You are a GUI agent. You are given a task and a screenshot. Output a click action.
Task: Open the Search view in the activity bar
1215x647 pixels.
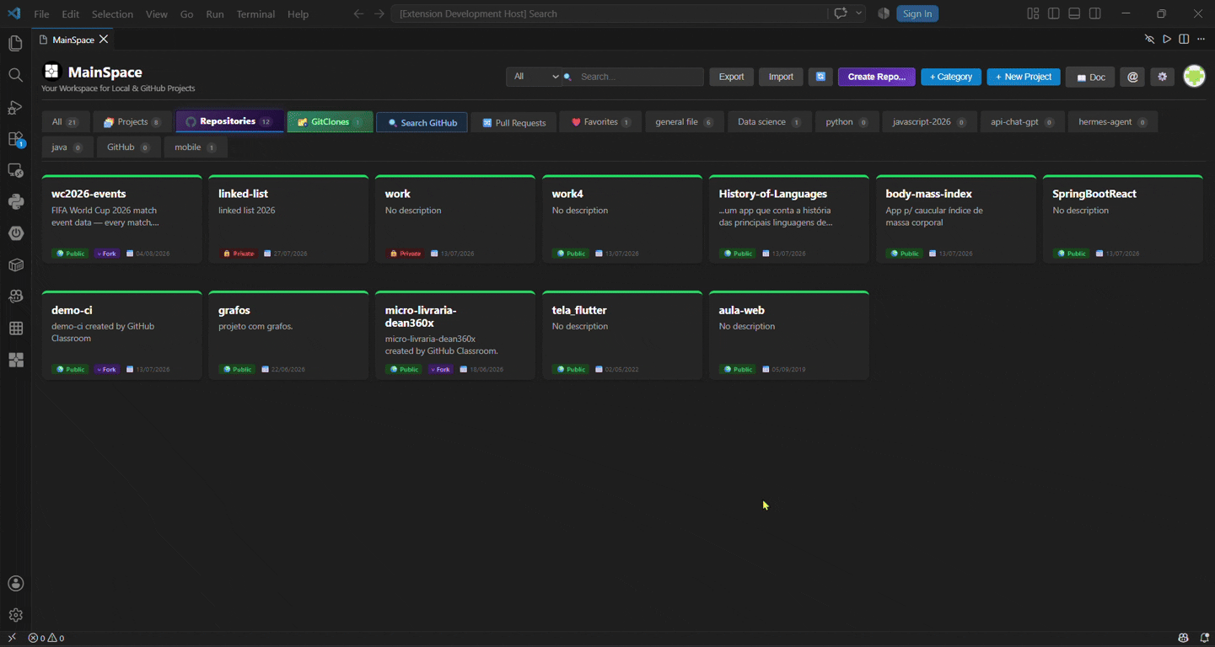pyautogui.click(x=15, y=76)
